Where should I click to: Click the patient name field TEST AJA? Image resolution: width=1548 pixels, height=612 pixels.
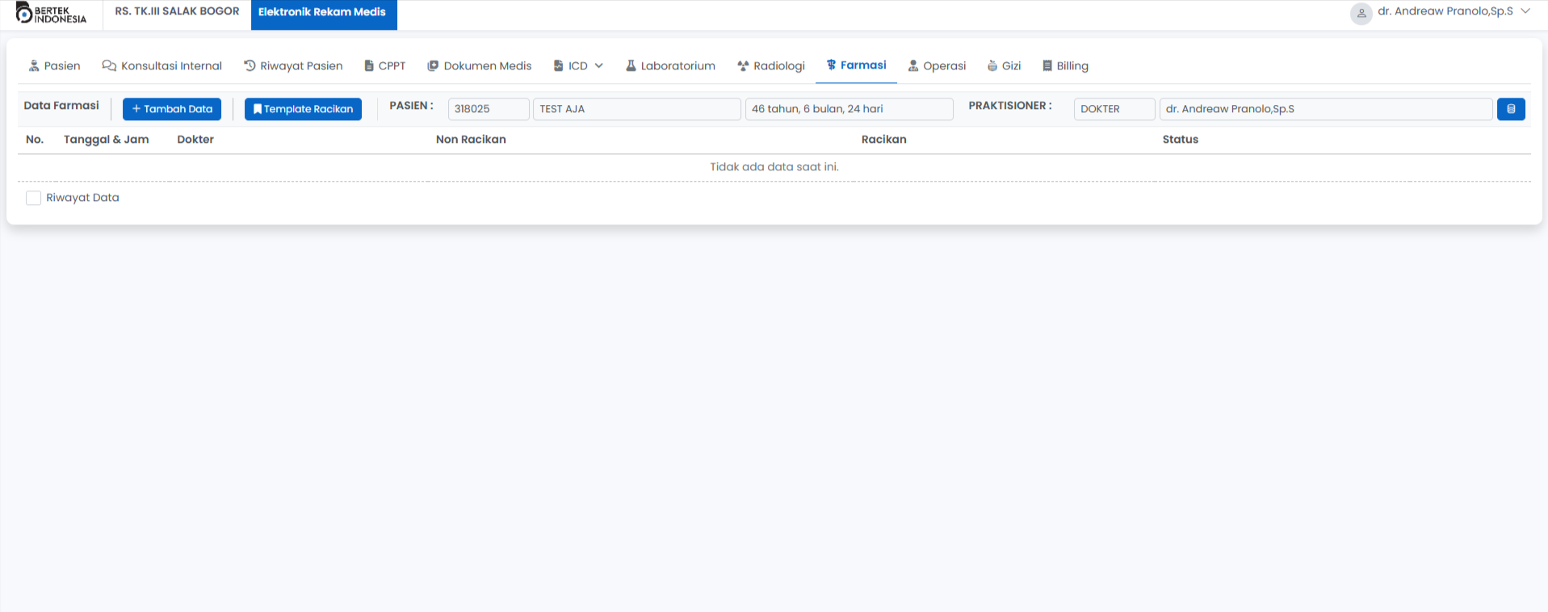pos(636,109)
